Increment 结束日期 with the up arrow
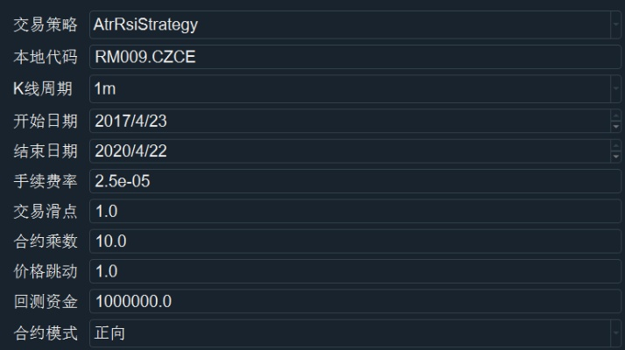The height and width of the screenshot is (350, 625). click(615, 146)
